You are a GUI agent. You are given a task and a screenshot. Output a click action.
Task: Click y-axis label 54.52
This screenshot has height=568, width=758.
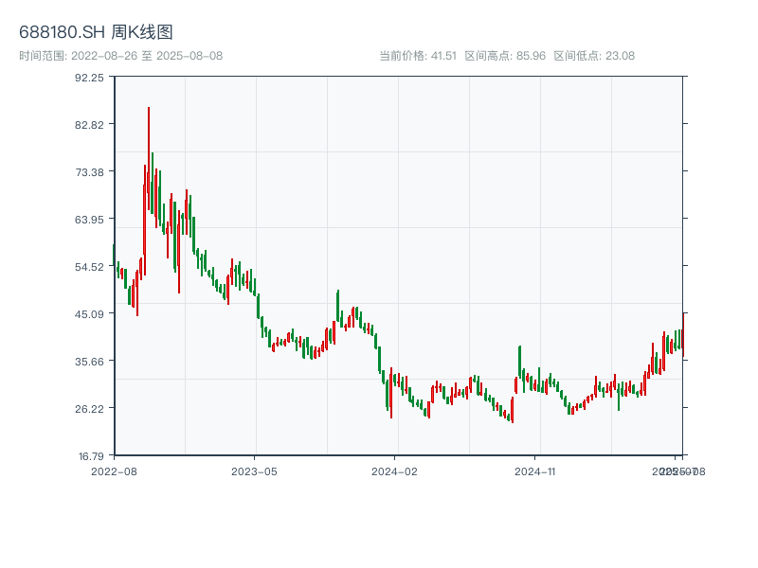[89, 267]
